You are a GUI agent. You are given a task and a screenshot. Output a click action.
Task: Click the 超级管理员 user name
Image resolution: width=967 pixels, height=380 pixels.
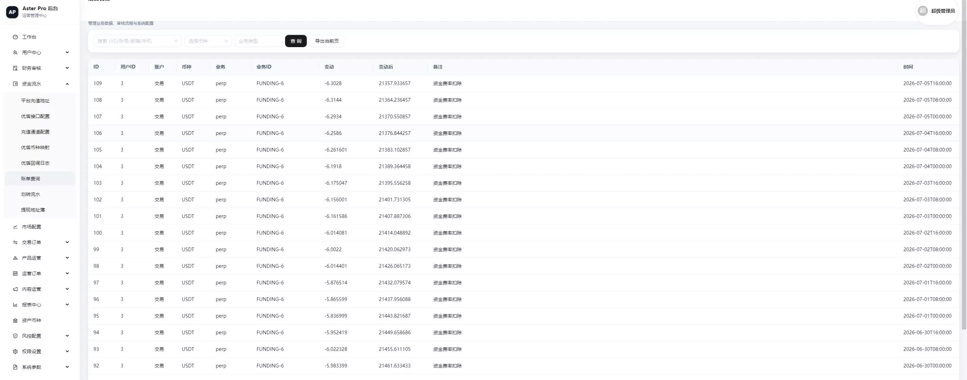[x=943, y=11]
